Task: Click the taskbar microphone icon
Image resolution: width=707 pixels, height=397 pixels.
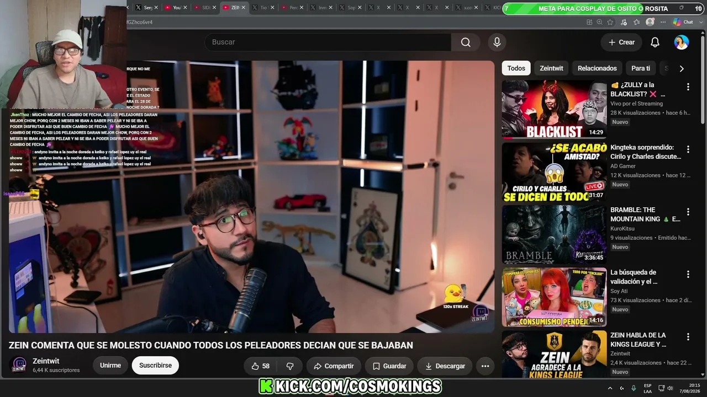Action: click(x=634, y=388)
